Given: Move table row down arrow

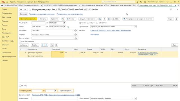Looking at the screenshot, I should 46,45.
